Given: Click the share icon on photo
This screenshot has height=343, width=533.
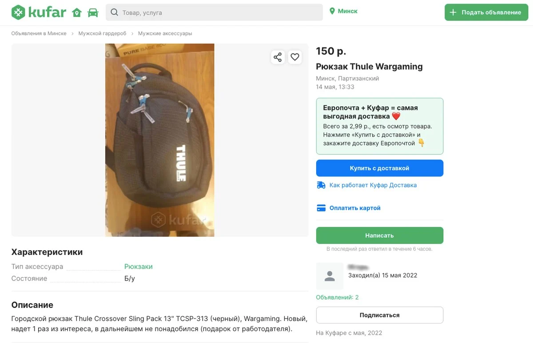Looking at the screenshot, I should pyautogui.click(x=278, y=57).
